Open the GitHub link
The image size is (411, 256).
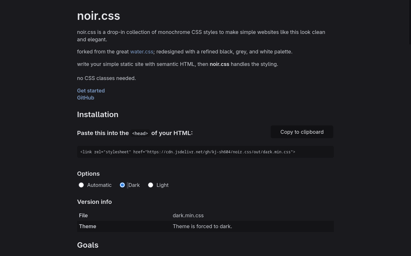pos(85,98)
